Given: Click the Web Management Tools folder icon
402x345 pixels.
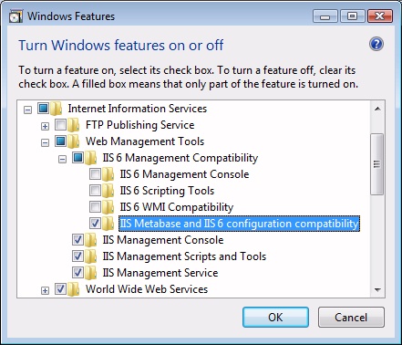Looking at the screenshot, I should 73,141.
